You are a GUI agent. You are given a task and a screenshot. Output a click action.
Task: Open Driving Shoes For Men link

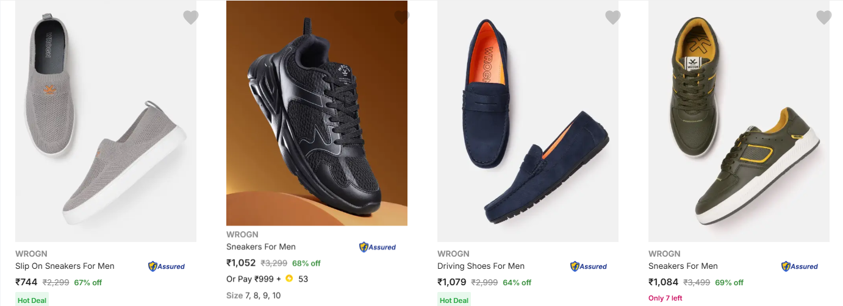(x=481, y=266)
